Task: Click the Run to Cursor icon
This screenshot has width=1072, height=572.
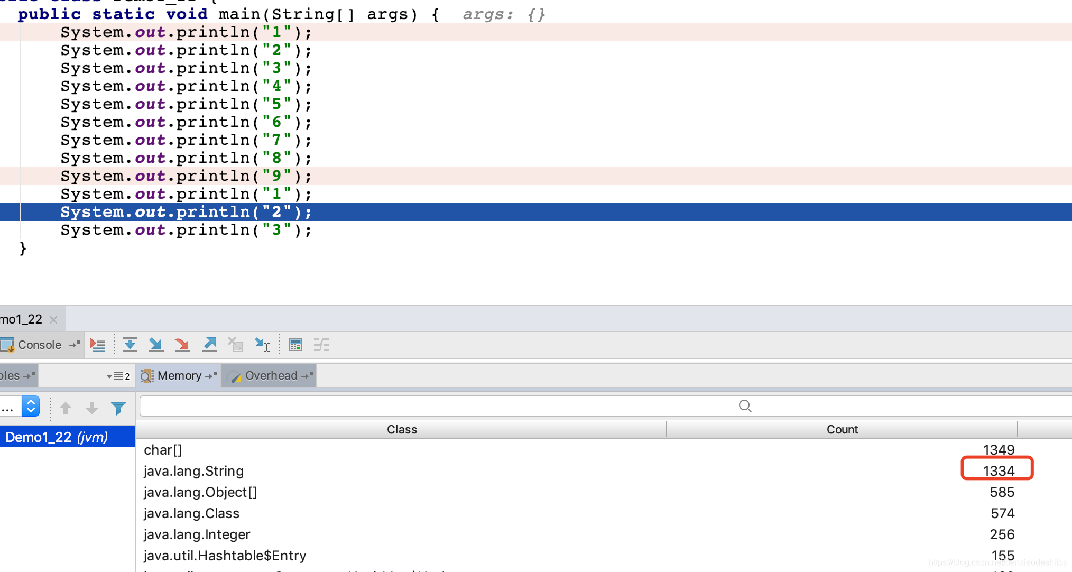Action: point(262,345)
